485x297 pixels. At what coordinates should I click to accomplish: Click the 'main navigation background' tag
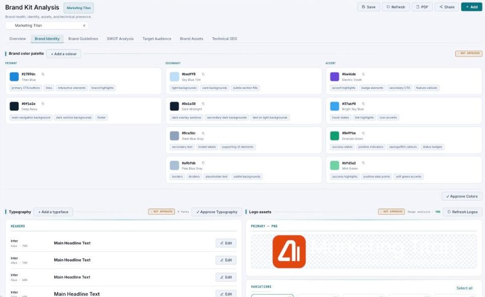31,117
